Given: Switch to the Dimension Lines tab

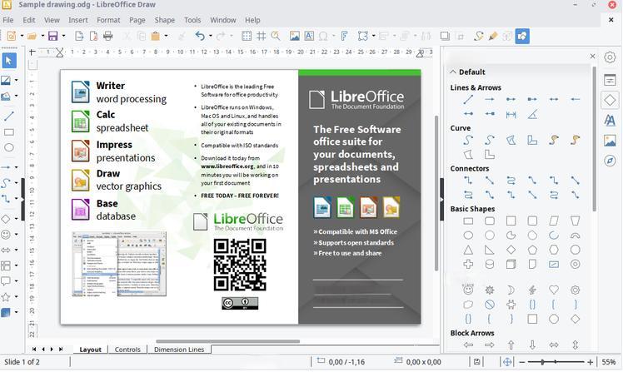Looking at the screenshot, I should point(178,350).
